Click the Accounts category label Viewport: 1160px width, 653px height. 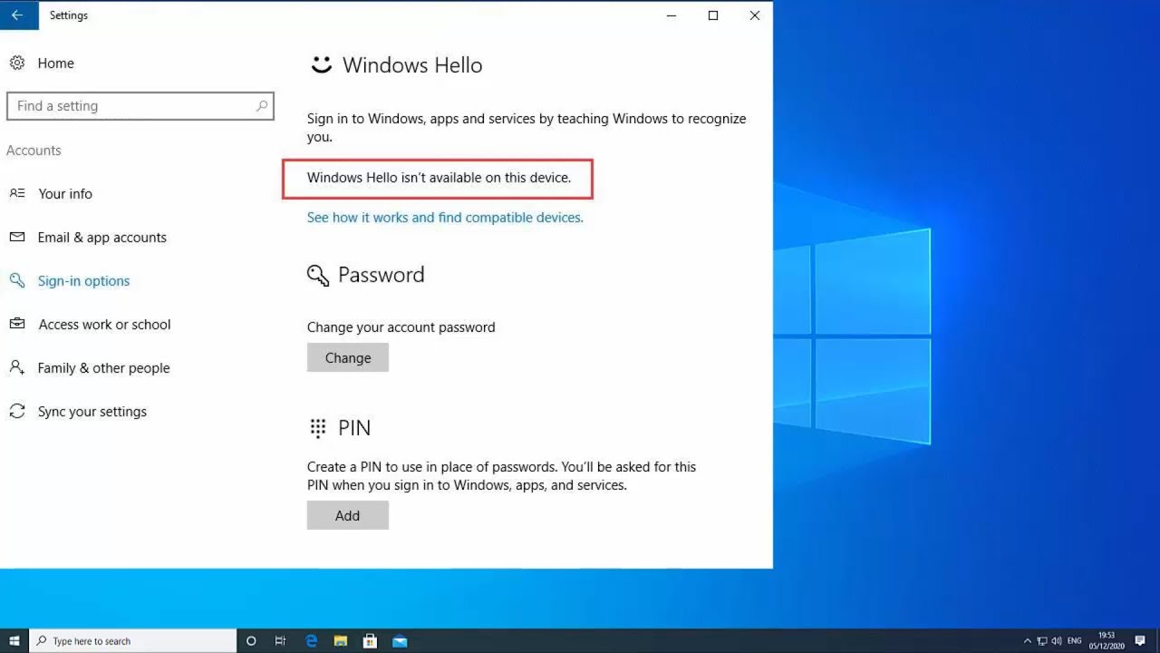[34, 151]
